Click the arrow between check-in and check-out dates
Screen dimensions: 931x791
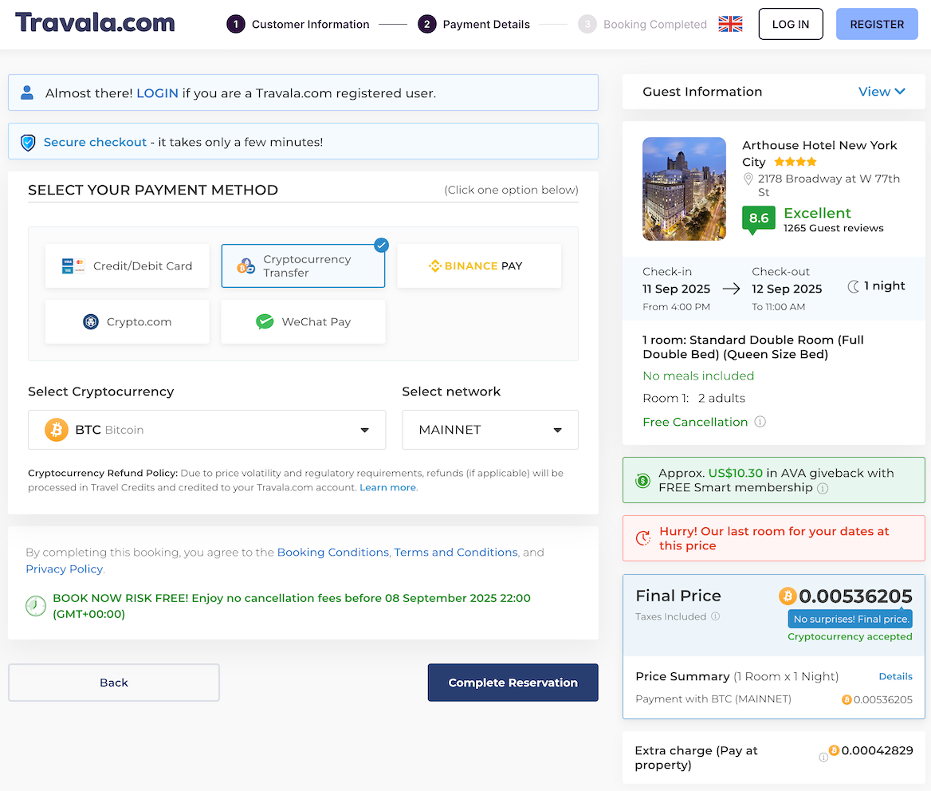[731, 289]
